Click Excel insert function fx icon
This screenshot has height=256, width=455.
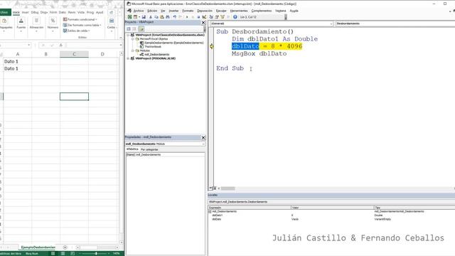click(x=60, y=45)
